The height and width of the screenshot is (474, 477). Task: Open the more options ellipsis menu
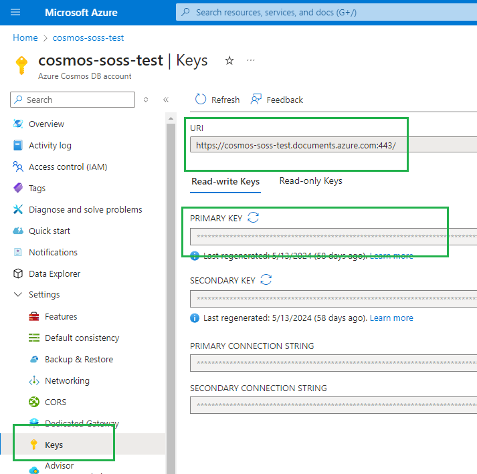pyautogui.click(x=251, y=60)
